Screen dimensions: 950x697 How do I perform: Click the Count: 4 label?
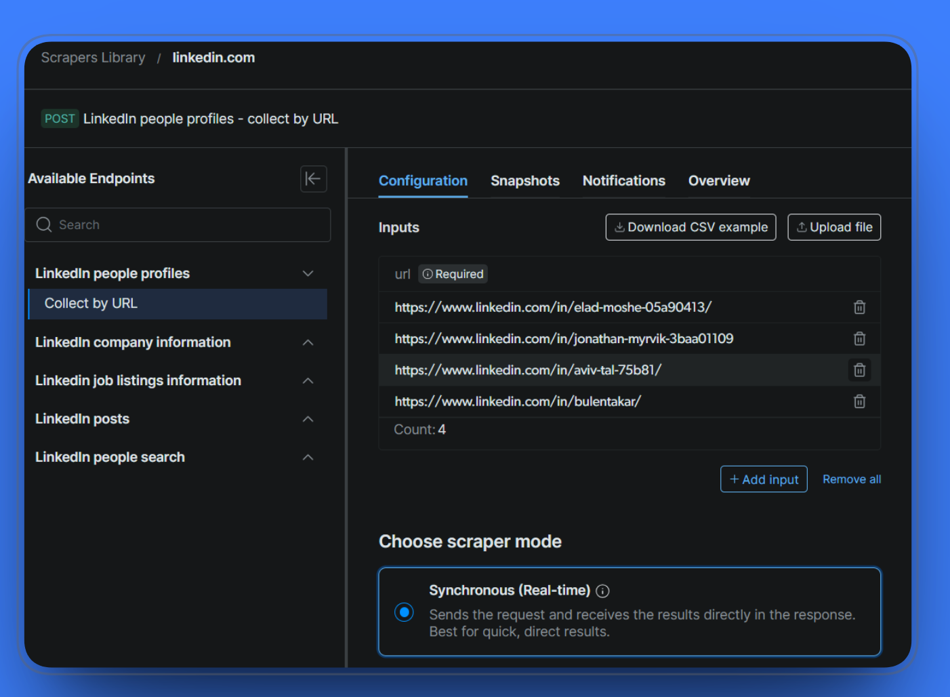pyautogui.click(x=420, y=430)
